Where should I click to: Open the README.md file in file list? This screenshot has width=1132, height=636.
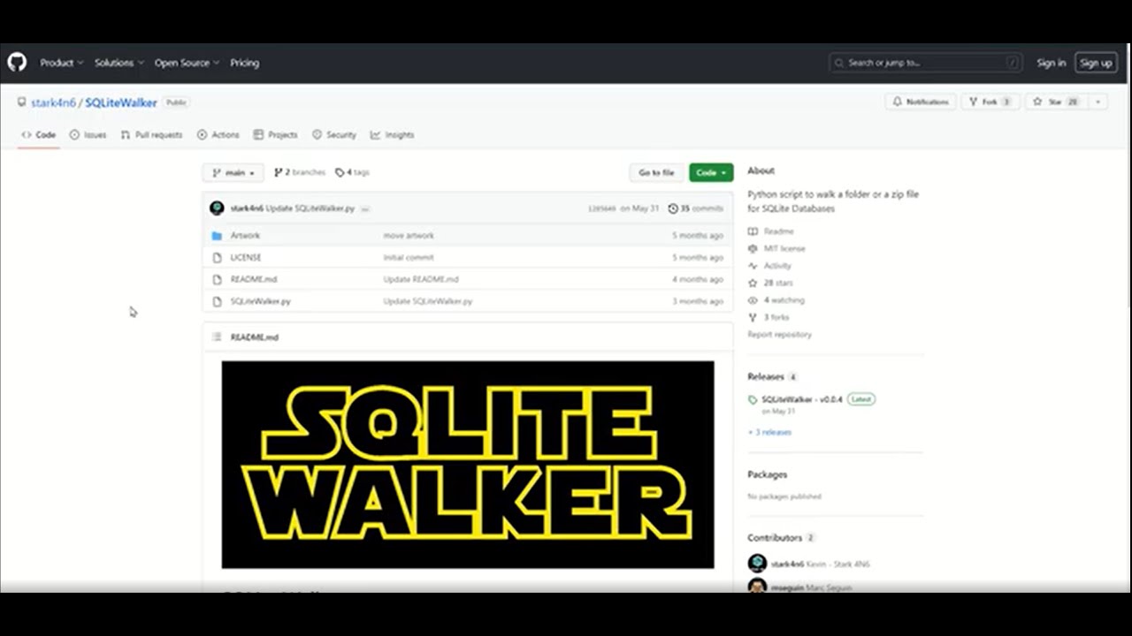click(x=254, y=279)
